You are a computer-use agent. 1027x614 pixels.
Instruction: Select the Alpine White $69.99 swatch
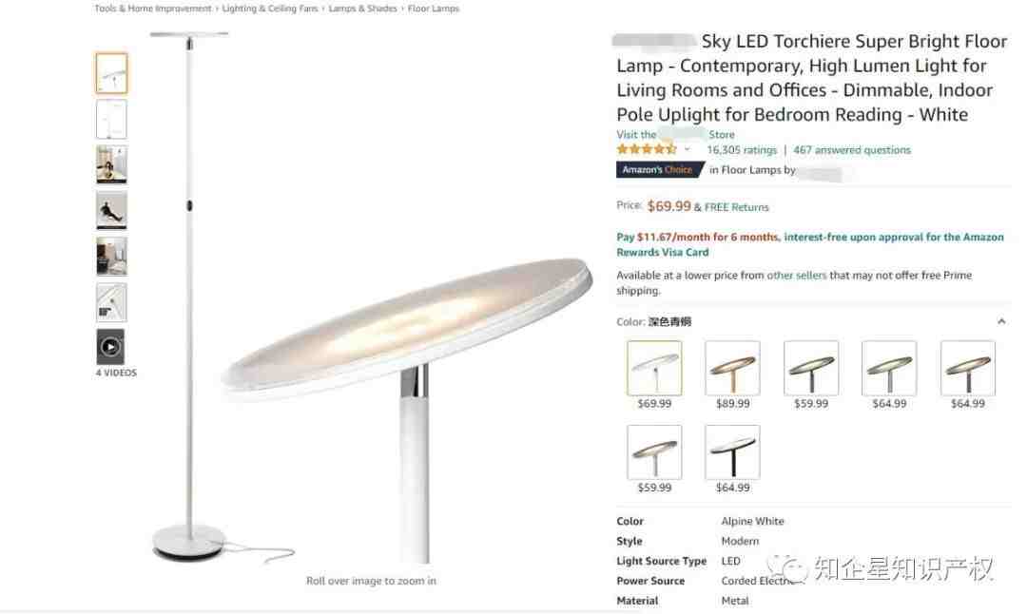pos(654,368)
